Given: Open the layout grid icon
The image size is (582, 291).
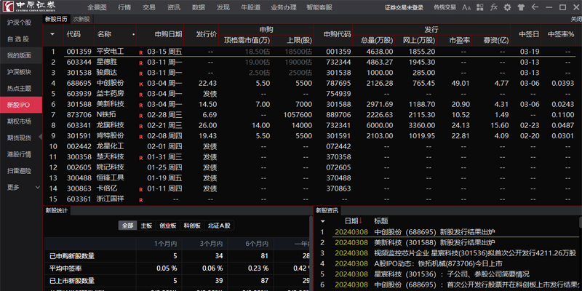Looking at the screenshot, I should coord(480,7).
